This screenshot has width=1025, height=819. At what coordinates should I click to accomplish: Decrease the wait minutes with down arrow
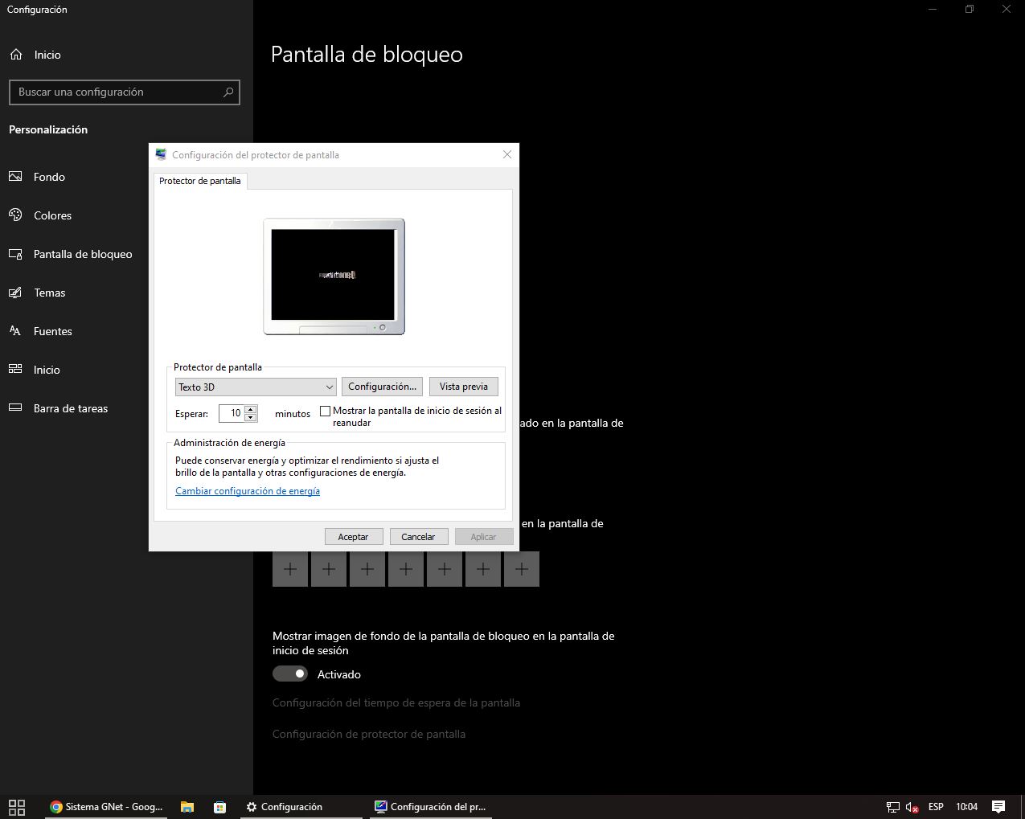point(251,418)
